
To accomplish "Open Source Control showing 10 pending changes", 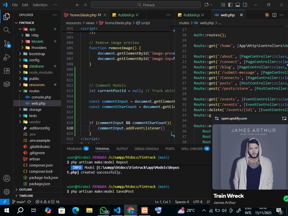I will tap(7, 44).
